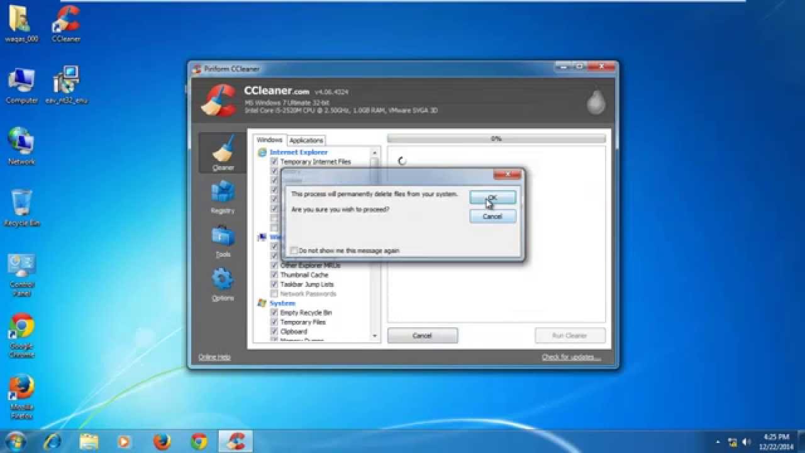The width and height of the screenshot is (805, 453).
Task: Click the 0% cleaning progress bar
Action: click(496, 138)
